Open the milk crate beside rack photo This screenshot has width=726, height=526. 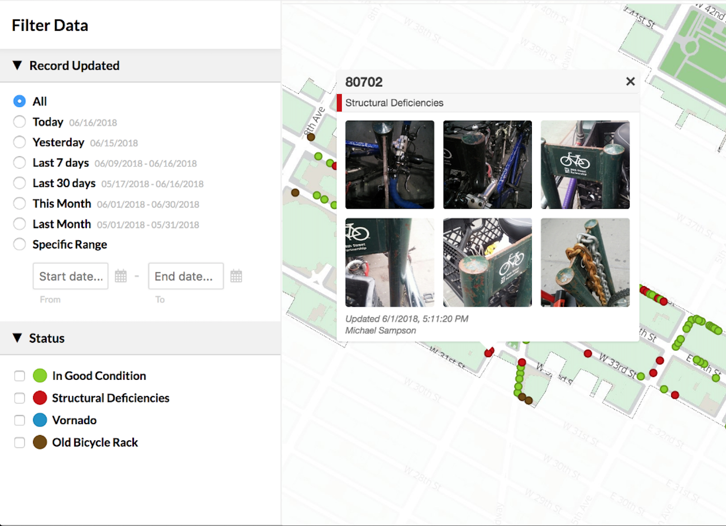click(x=487, y=263)
